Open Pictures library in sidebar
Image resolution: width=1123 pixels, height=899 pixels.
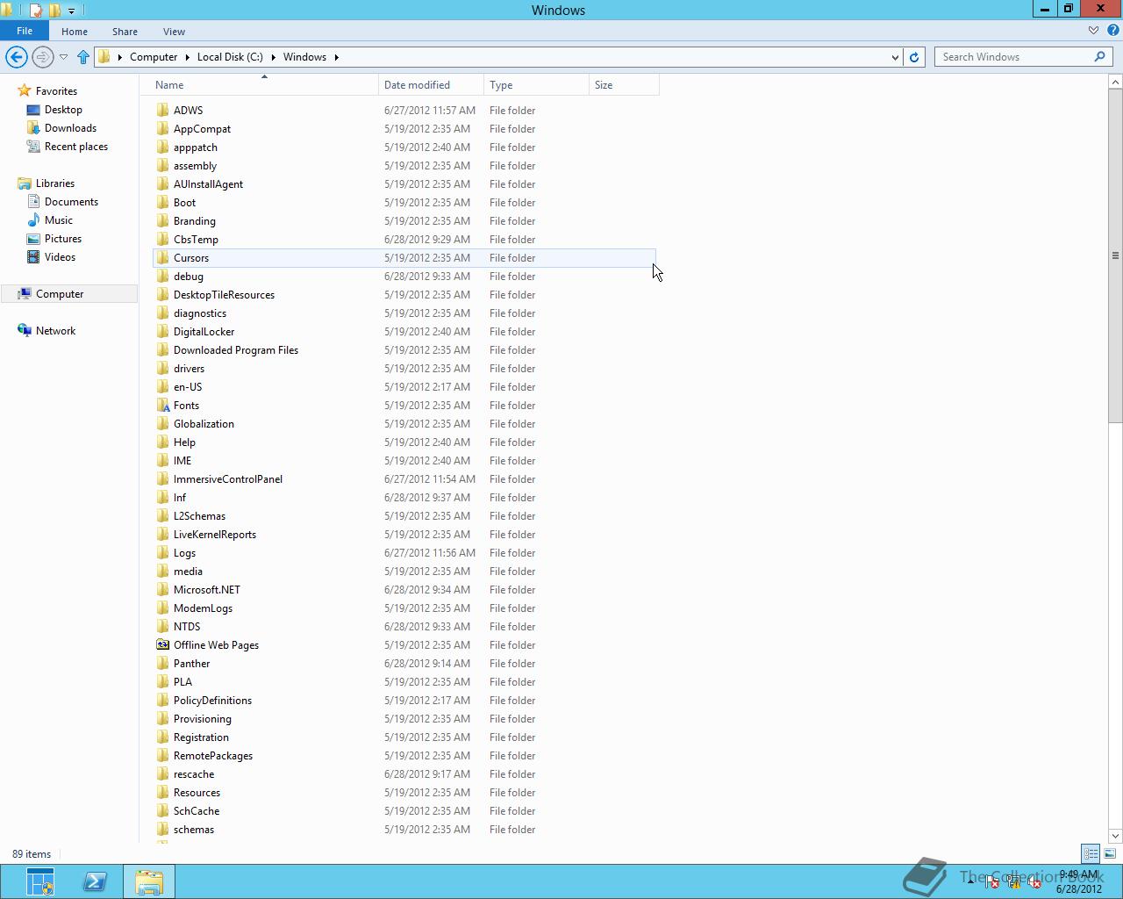coord(63,239)
